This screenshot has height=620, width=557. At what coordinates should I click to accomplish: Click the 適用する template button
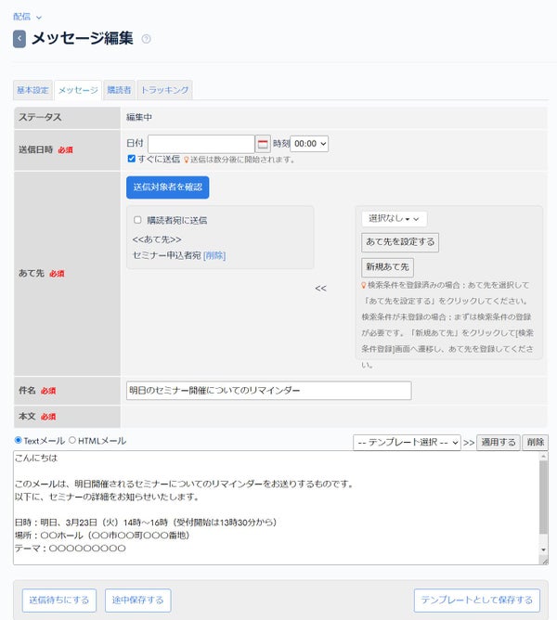point(499,443)
